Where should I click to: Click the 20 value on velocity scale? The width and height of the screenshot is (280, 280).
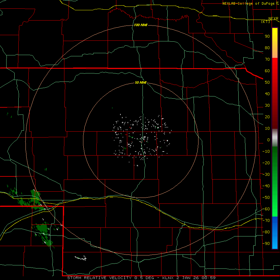click(x=267, y=117)
